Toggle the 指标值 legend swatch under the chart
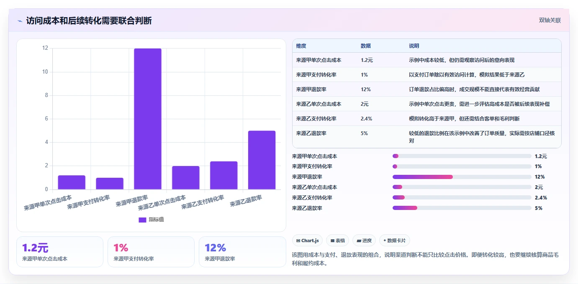 [x=142, y=220]
